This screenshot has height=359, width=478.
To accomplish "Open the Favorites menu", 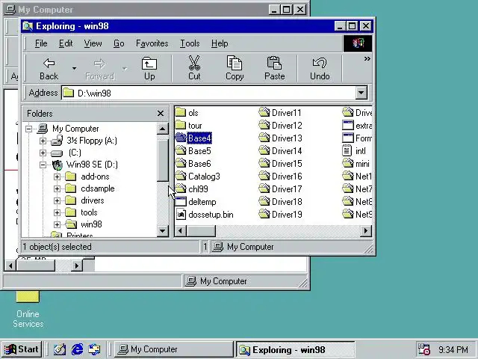I will [152, 43].
